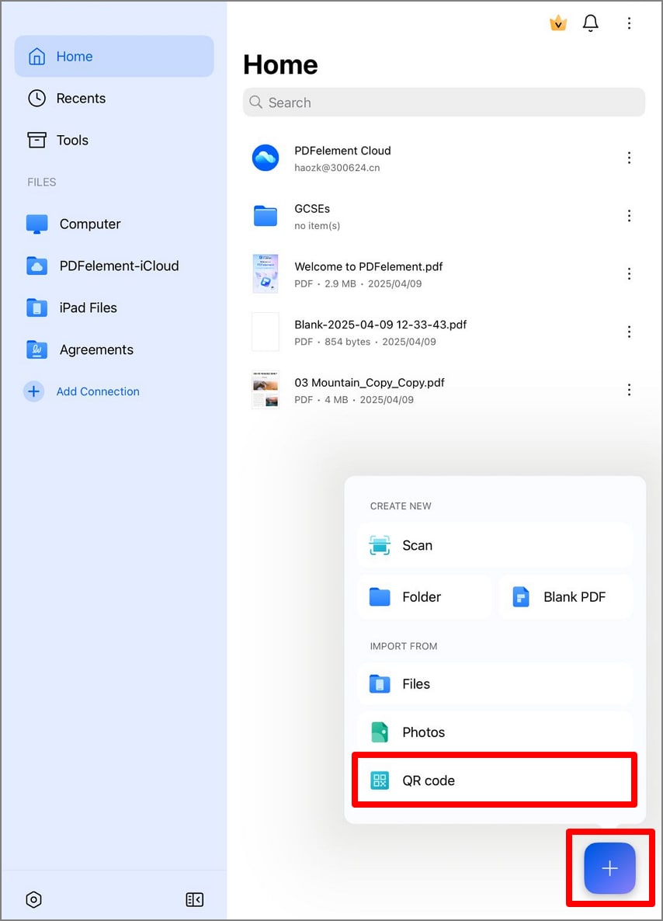Screen dimensions: 663x921
Task: Open more options for Blank-2025-04-09 PDF
Action: click(x=629, y=332)
